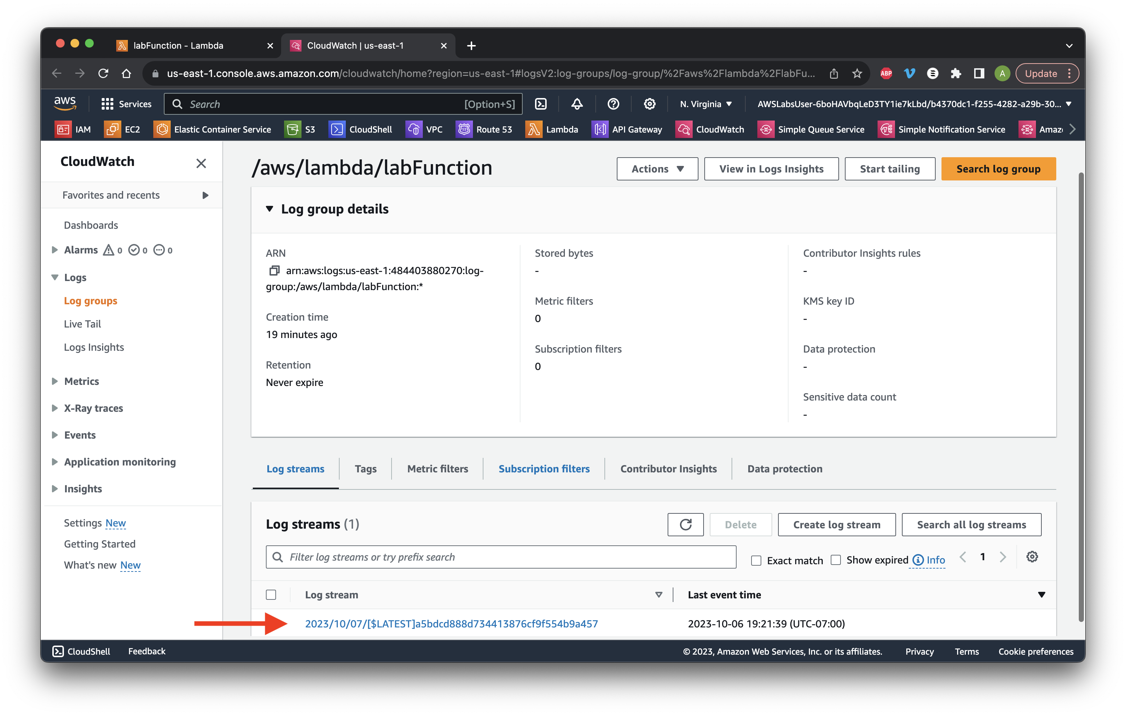Collapse the Logs section in sidebar
Screen dimensions: 1126x716
[54, 277]
